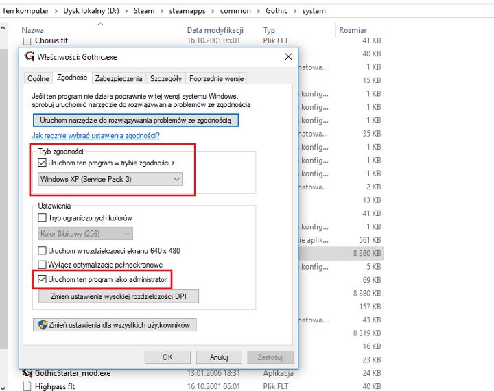Screen dimensions: 494x391
Task: Click the Gothic icon in Properties title bar
Action: tap(30, 56)
